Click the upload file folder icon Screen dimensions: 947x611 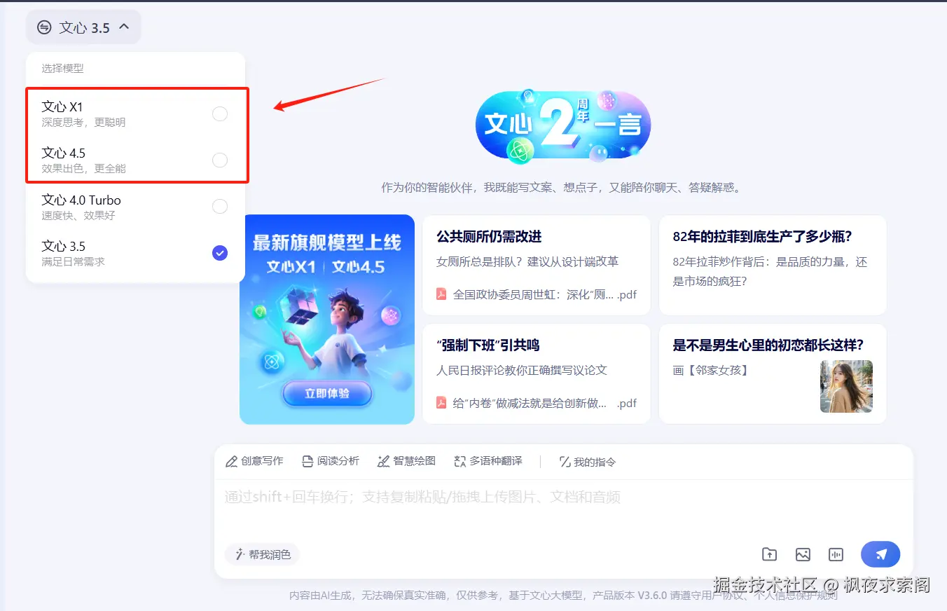pos(769,554)
